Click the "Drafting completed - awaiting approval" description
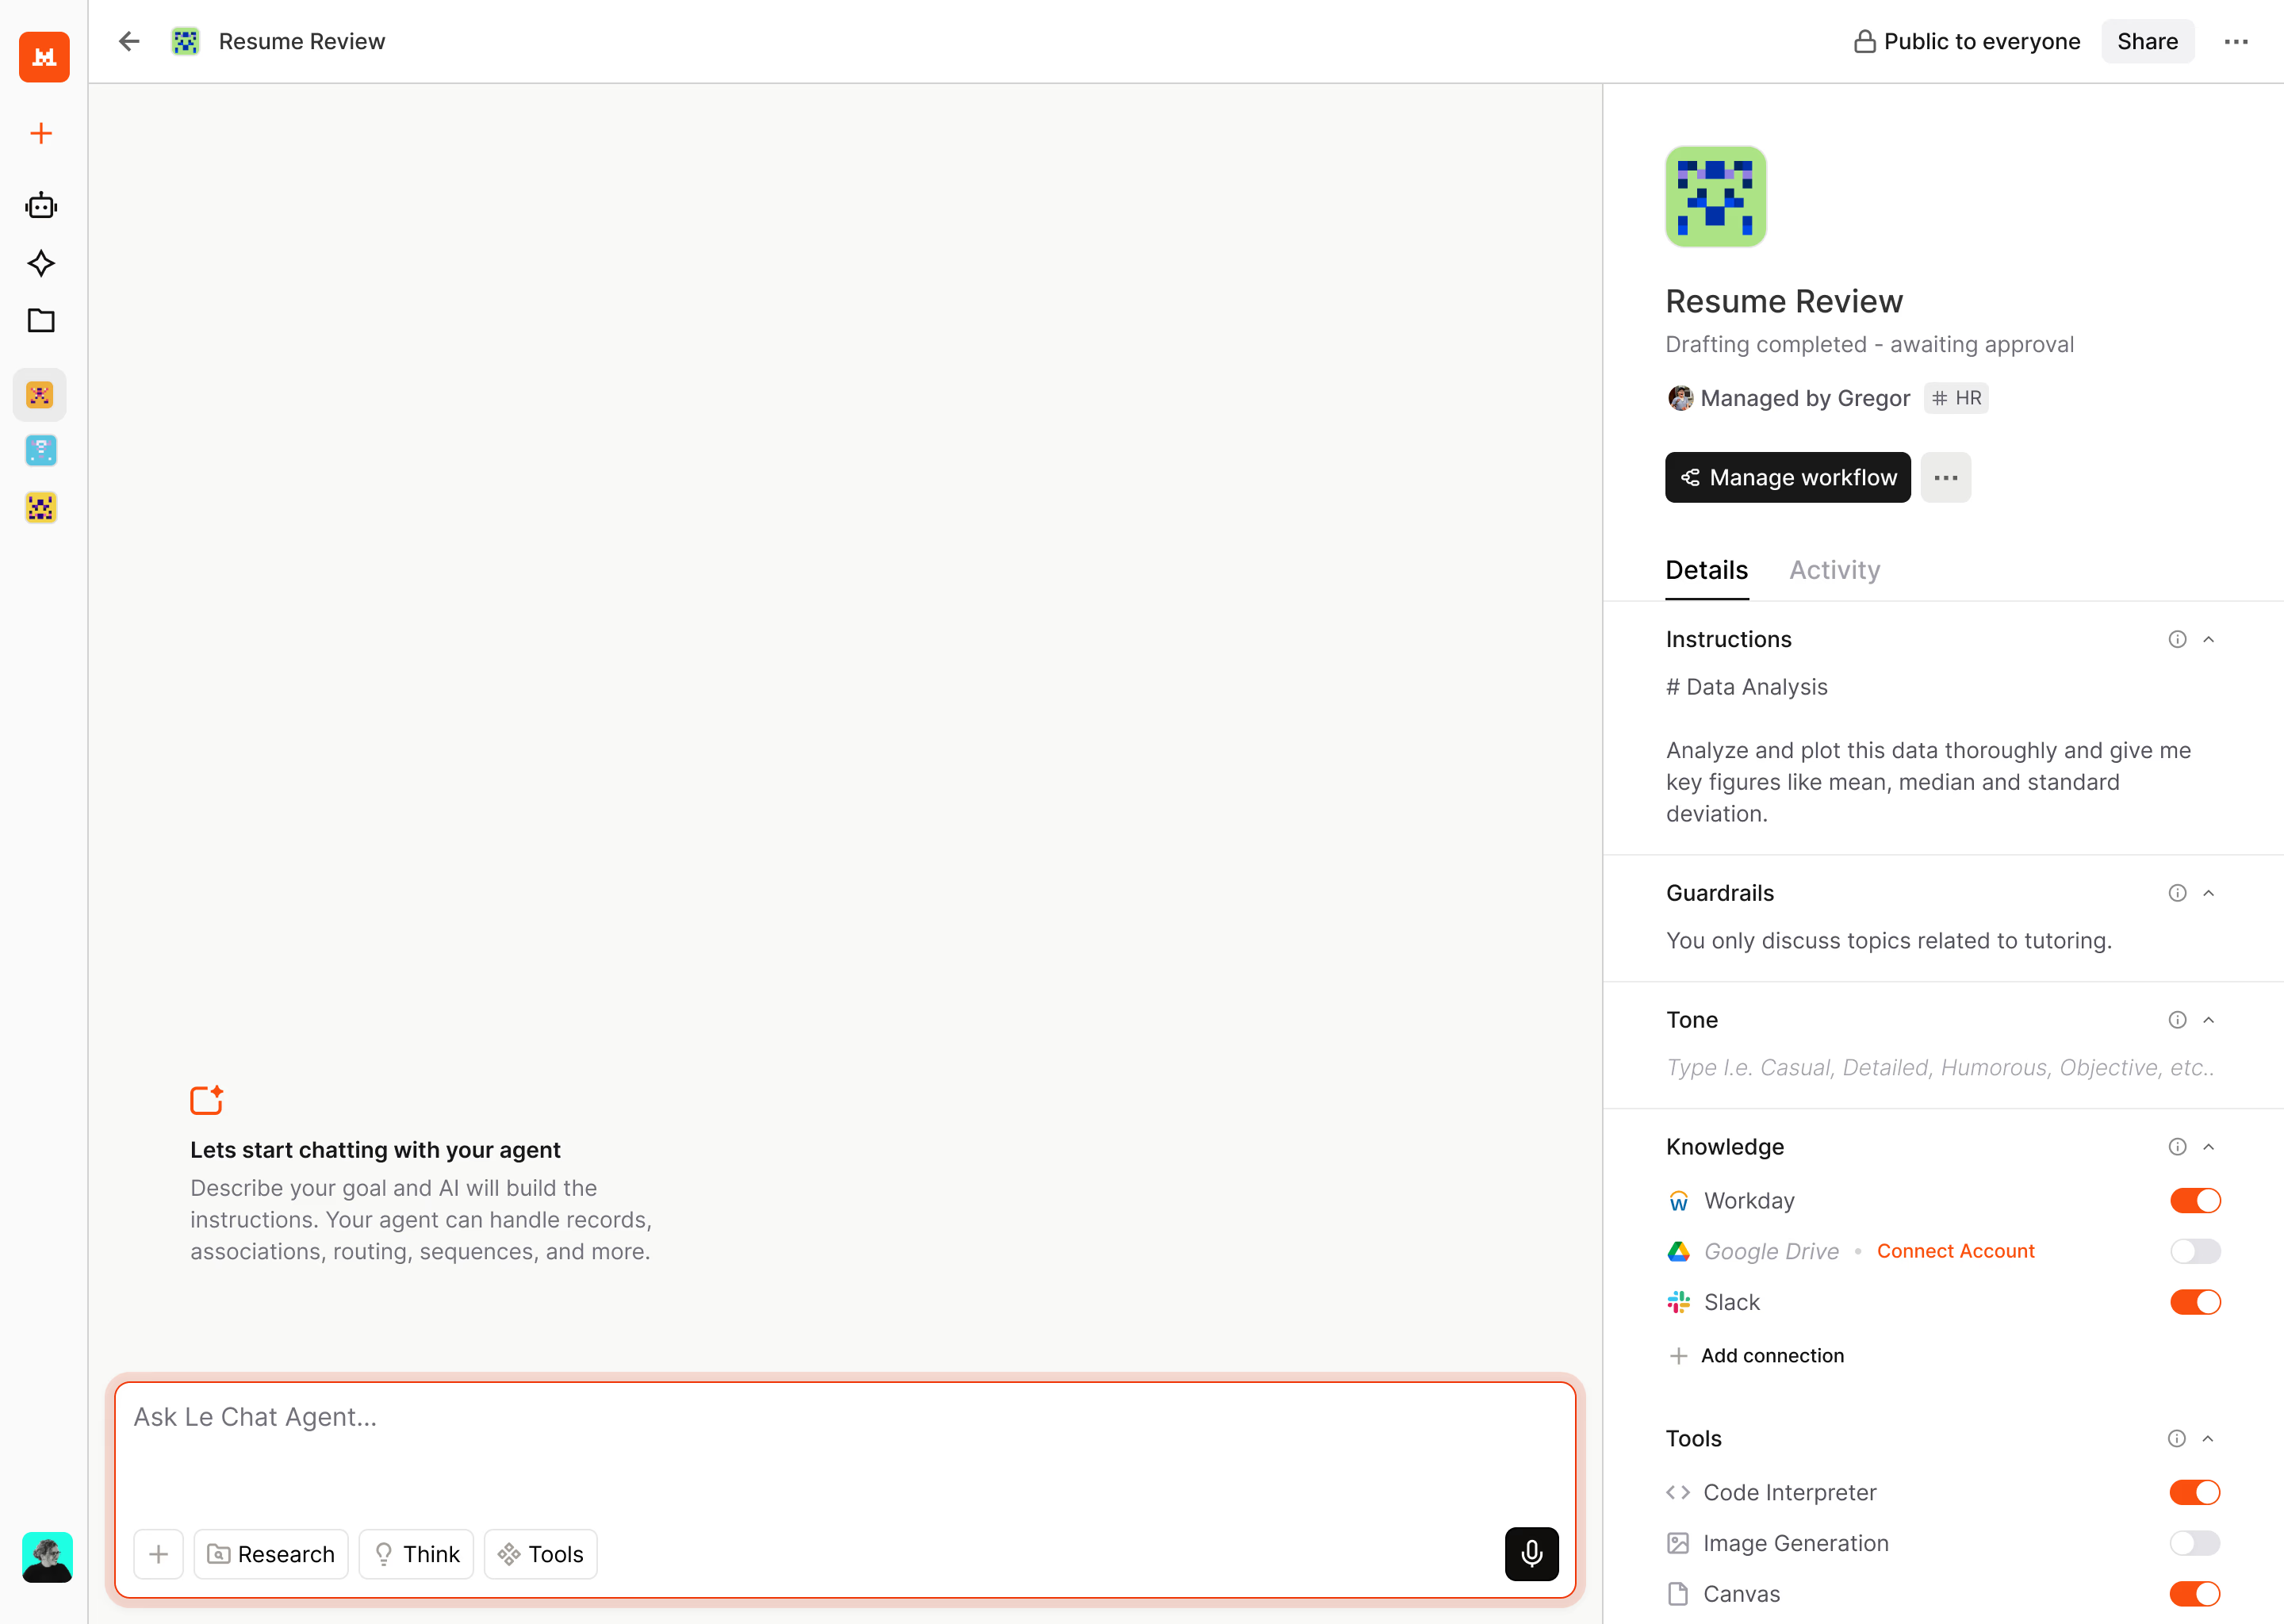 [1869, 344]
